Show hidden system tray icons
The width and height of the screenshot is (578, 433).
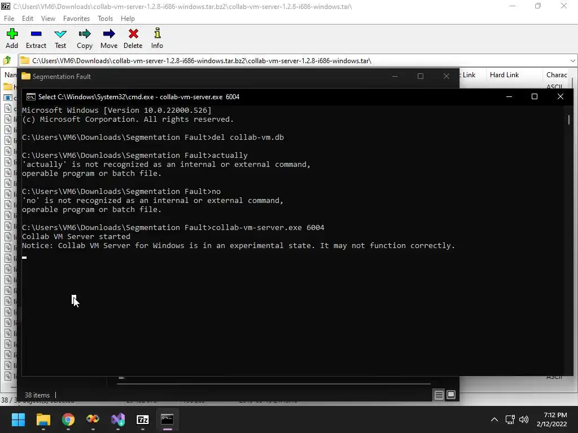tap(494, 419)
